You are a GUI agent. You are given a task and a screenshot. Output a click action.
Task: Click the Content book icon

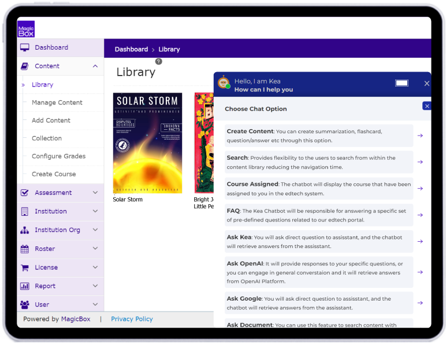pyautogui.click(x=25, y=66)
